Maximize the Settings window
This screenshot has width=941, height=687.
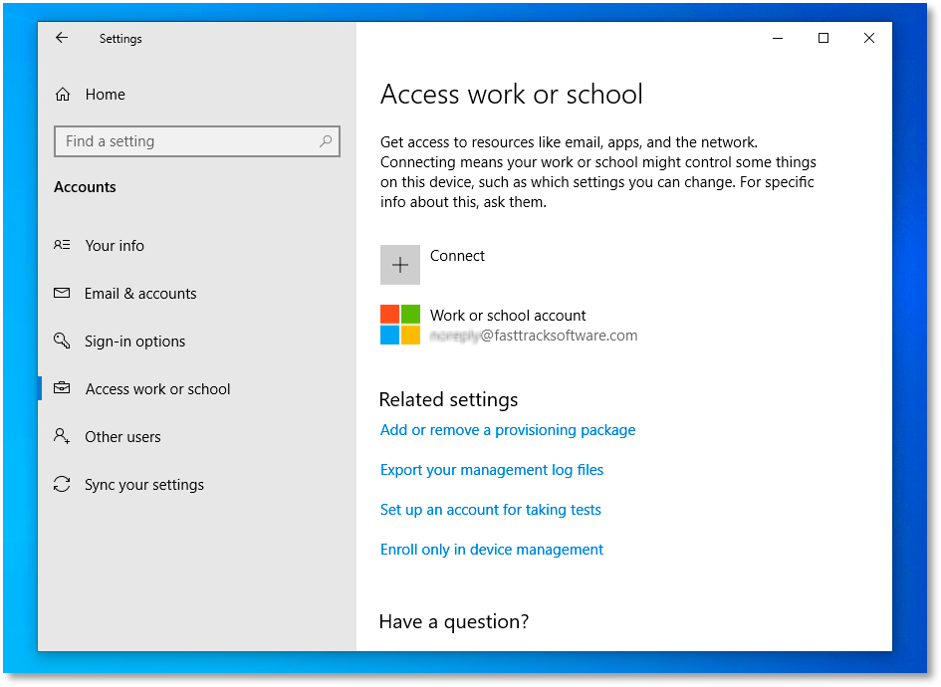pyautogui.click(x=823, y=38)
